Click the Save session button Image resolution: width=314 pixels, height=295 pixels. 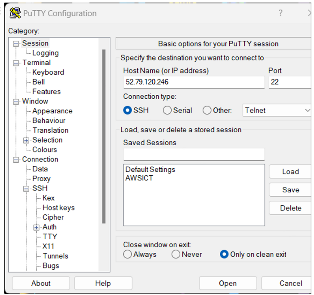coord(290,190)
